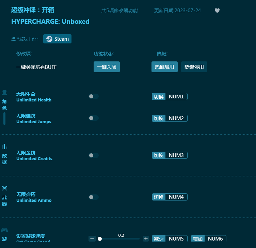Click the 切换 label beside NUM3

tap(159, 155)
